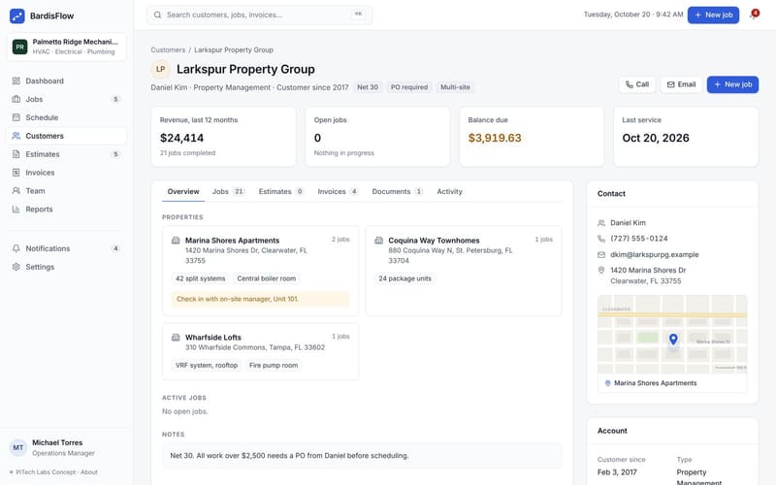Click the Reports chart icon
776x485 pixels.
coord(16,209)
